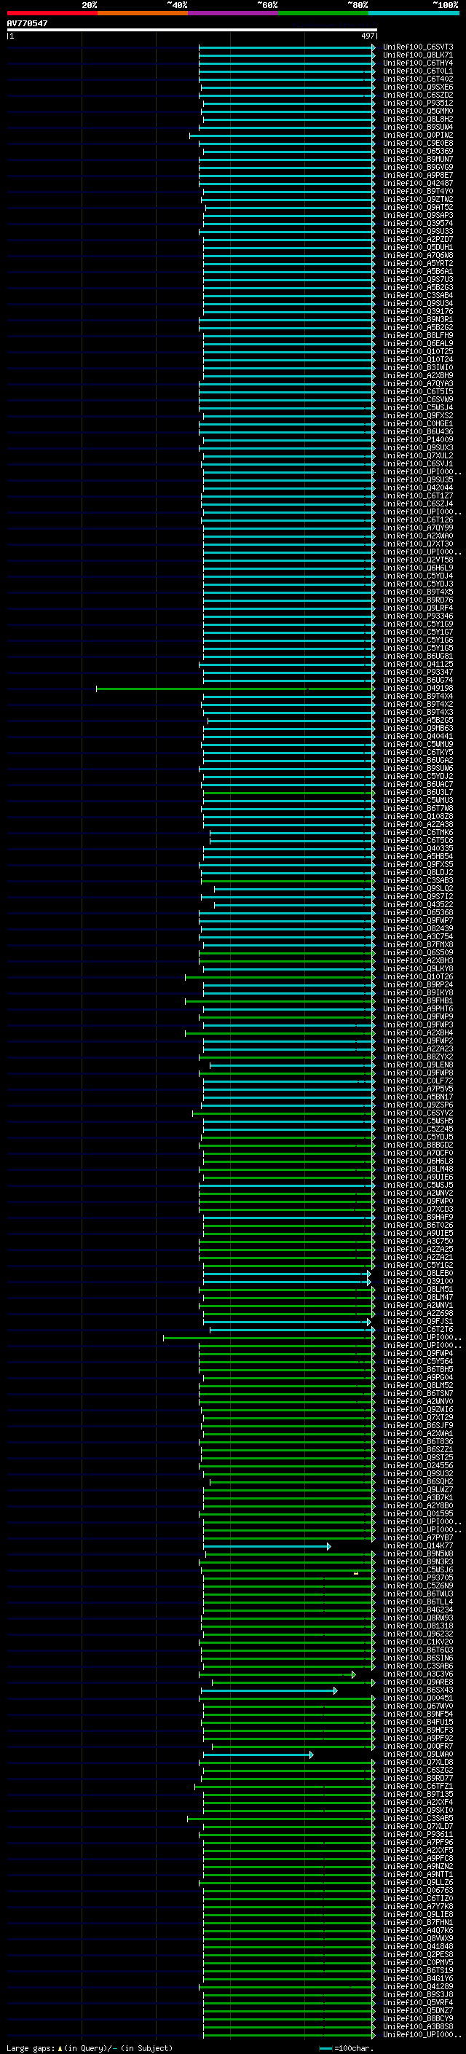
Task: Open hit UniRef100_C6THY4
Action: coord(418,63)
